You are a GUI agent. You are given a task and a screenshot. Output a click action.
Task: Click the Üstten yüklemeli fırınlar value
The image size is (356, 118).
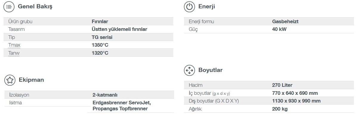point(120,29)
